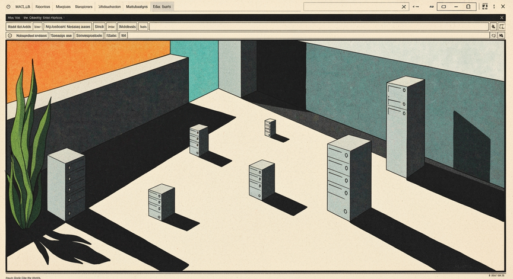Click the small squiggle icon left of the boxed icon group
Image resolution: width=513 pixels, height=279 pixels.
point(432,7)
